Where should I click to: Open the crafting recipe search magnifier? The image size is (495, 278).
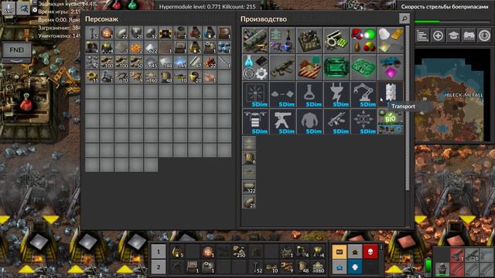(x=404, y=19)
